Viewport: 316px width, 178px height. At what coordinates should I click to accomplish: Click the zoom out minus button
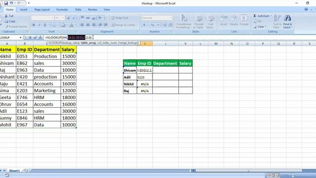click(x=293, y=176)
